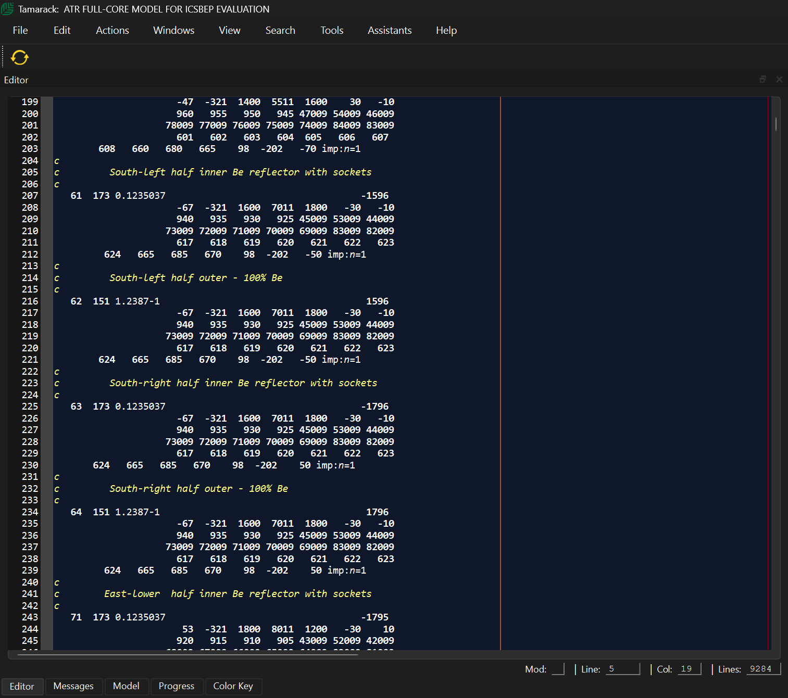Click comment 'South-right half outer - 100% Be'

point(198,489)
